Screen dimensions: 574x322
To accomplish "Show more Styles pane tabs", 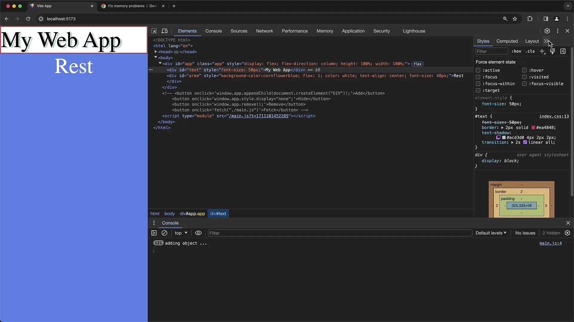I will click(x=546, y=41).
